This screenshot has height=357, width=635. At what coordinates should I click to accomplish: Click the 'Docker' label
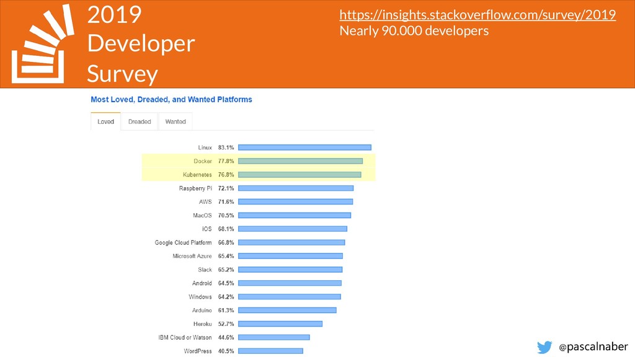203,161
